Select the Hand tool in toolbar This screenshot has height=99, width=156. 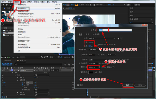pyautogui.click(x=6, y=5)
